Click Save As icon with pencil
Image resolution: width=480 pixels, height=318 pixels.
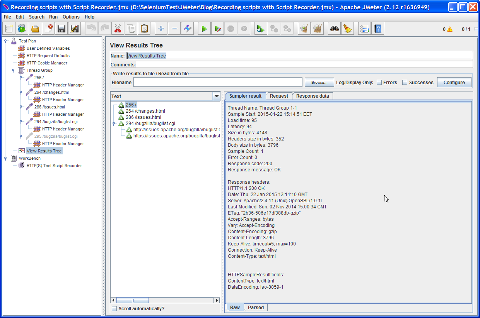click(75, 29)
